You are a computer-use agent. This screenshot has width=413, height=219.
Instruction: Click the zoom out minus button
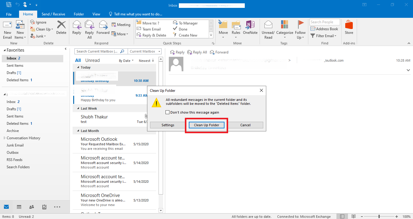[362, 217]
